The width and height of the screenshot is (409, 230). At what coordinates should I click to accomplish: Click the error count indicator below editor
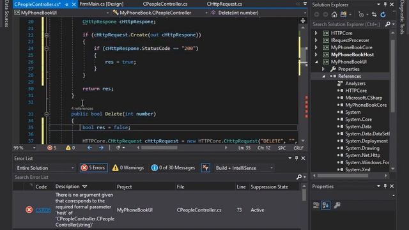(52, 148)
